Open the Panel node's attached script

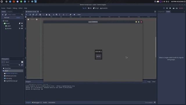[x=19, y=23]
